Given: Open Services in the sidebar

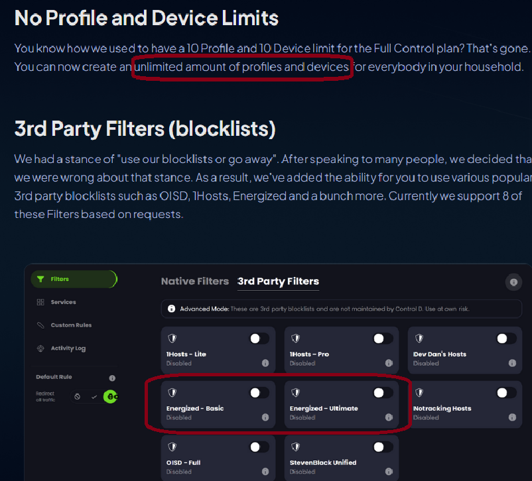Looking at the screenshot, I should point(63,302).
